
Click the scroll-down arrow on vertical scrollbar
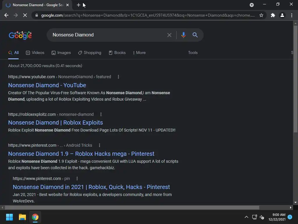[x=295, y=202]
